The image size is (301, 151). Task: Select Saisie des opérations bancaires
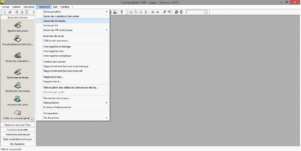click(x=73, y=16)
